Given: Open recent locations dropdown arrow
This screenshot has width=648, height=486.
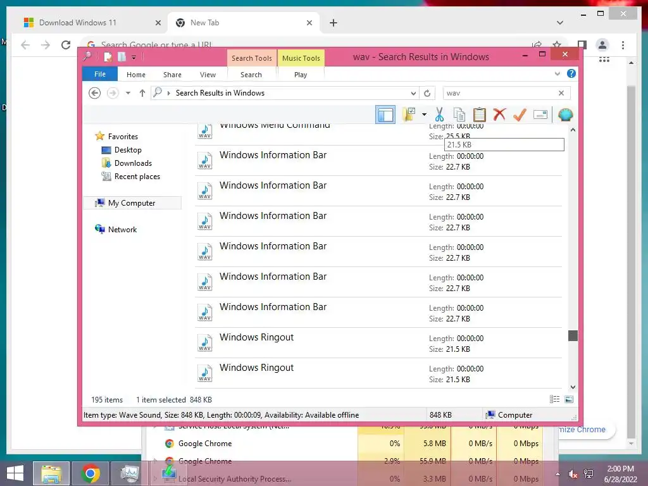Looking at the screenshot, I should coord(128,93).
